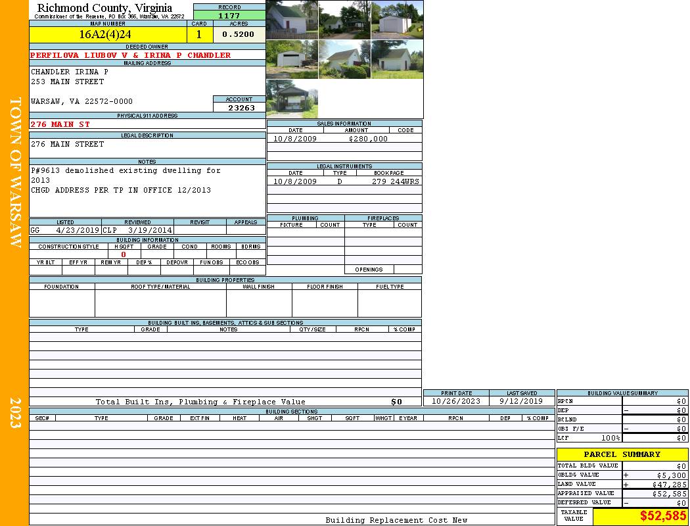Screen dimensions: 690x526
Task: Open photo of the dark carport structure
Action: click(292, 99)
